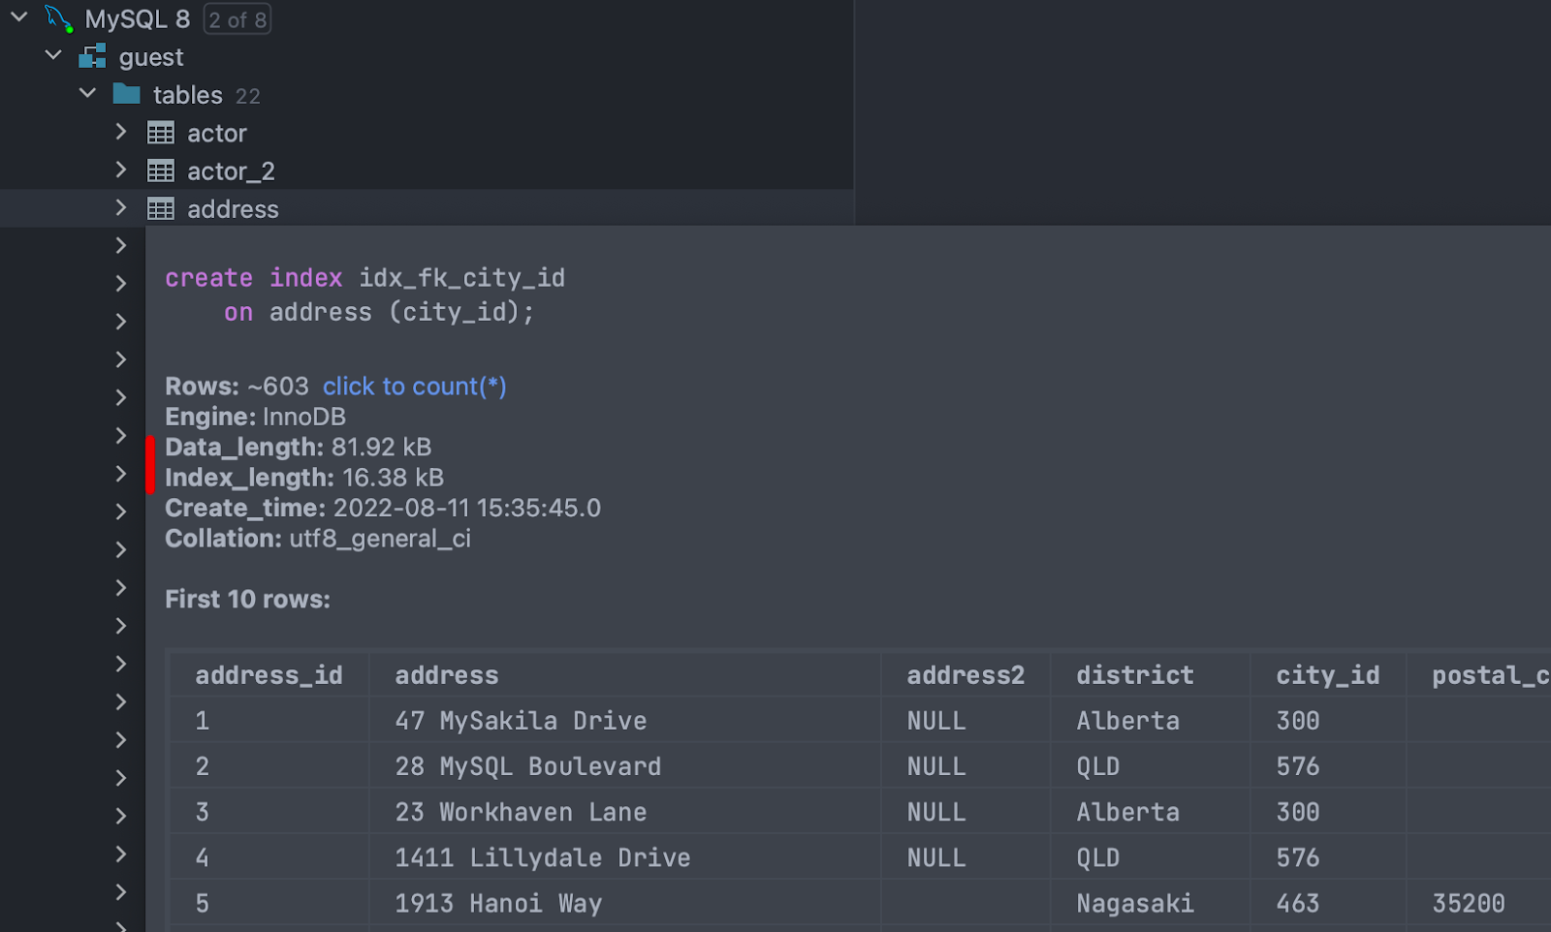Image resolution: width=1551 pixels, height=932 pixels.
Task: Select the guest schema label
Action: [151, 57]
